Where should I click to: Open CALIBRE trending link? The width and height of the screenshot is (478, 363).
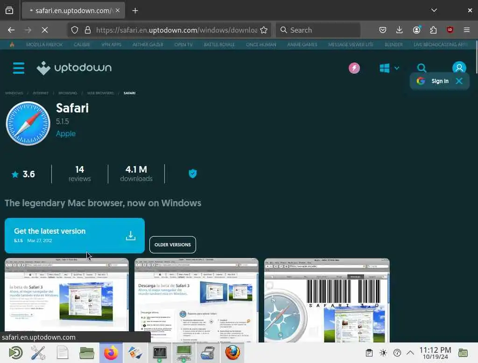[x=82, y=44]
